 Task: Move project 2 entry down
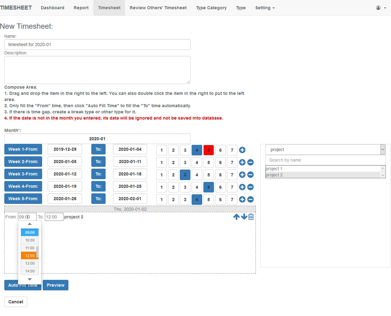(x=244, y=217)
